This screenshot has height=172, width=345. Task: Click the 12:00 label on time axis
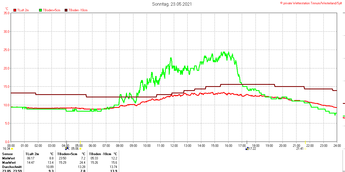pyautogui.click(x=174, y=146)
